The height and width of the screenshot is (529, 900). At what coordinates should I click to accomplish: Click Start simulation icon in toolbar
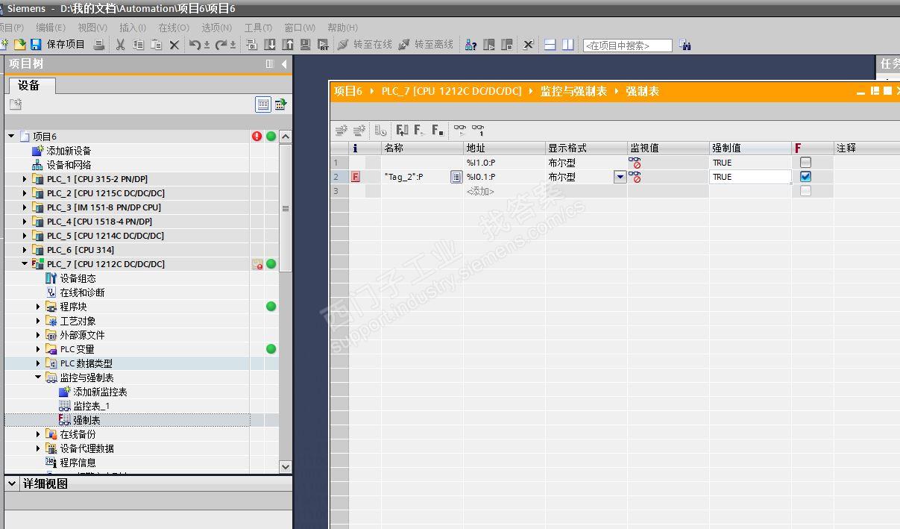click(306, 45)
